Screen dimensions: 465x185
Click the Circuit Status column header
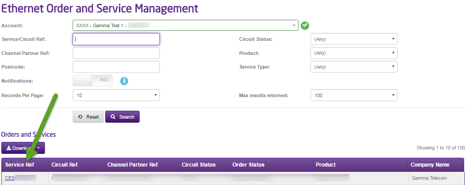[204, 165]
